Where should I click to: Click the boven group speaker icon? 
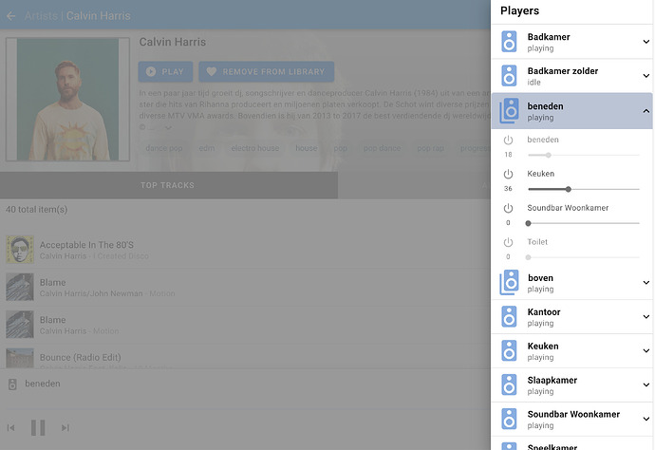coord(509,283)
